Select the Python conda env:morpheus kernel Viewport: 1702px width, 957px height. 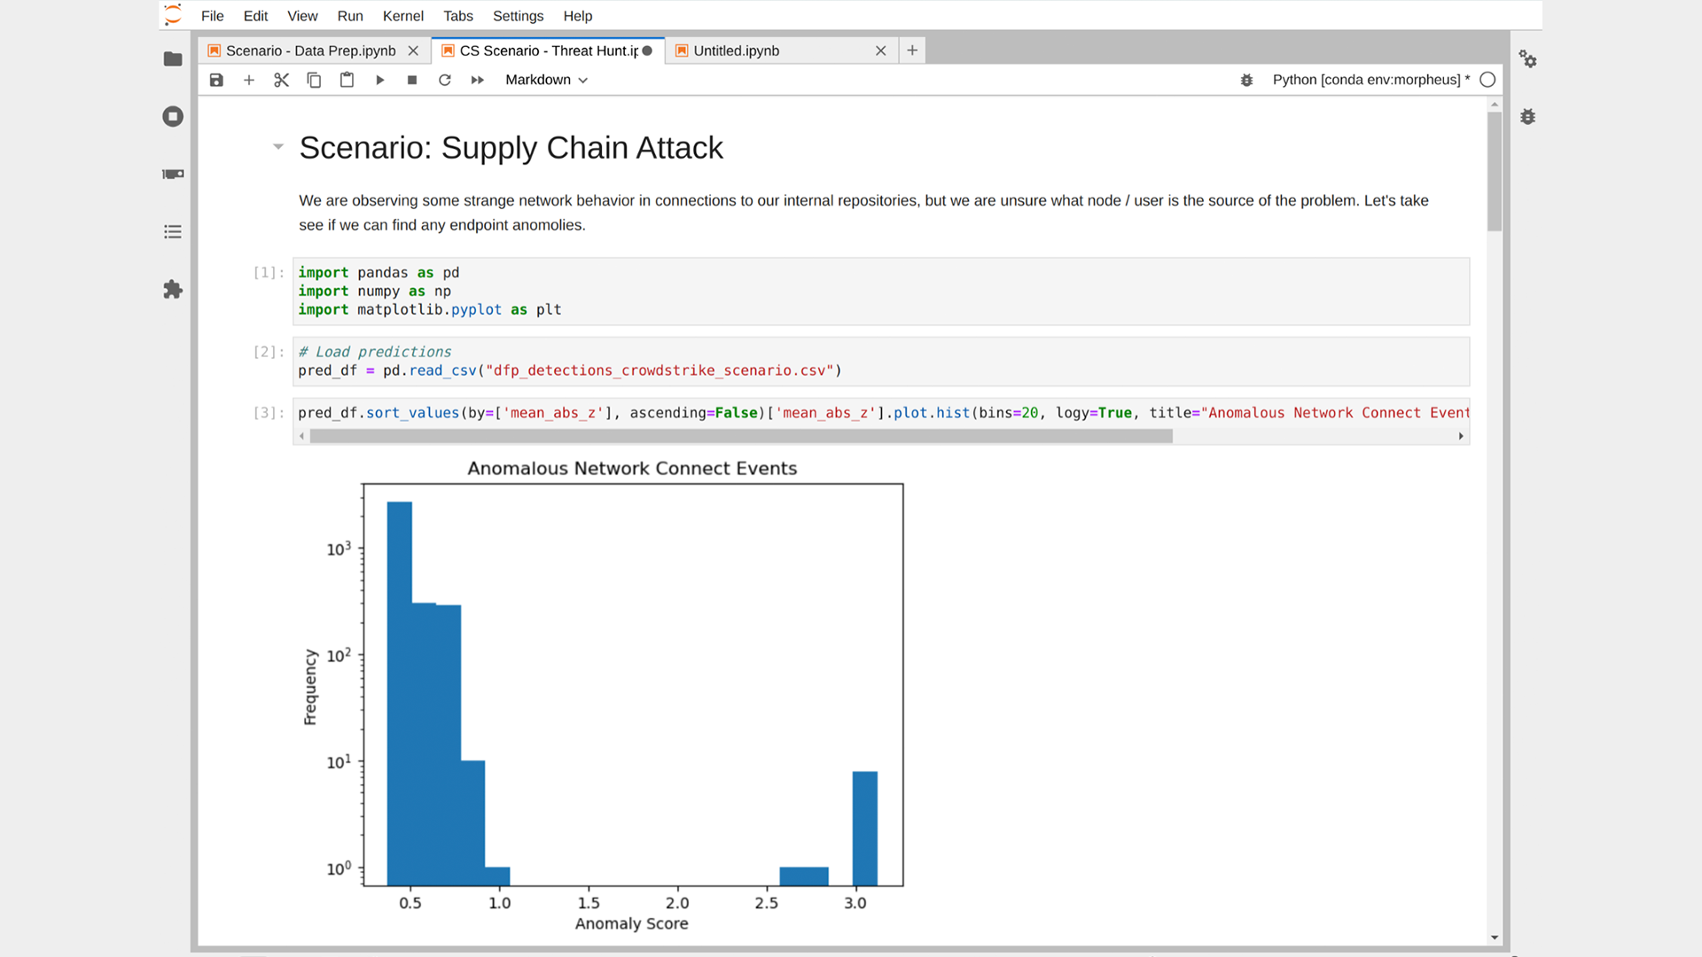(x=1370, y=80)
